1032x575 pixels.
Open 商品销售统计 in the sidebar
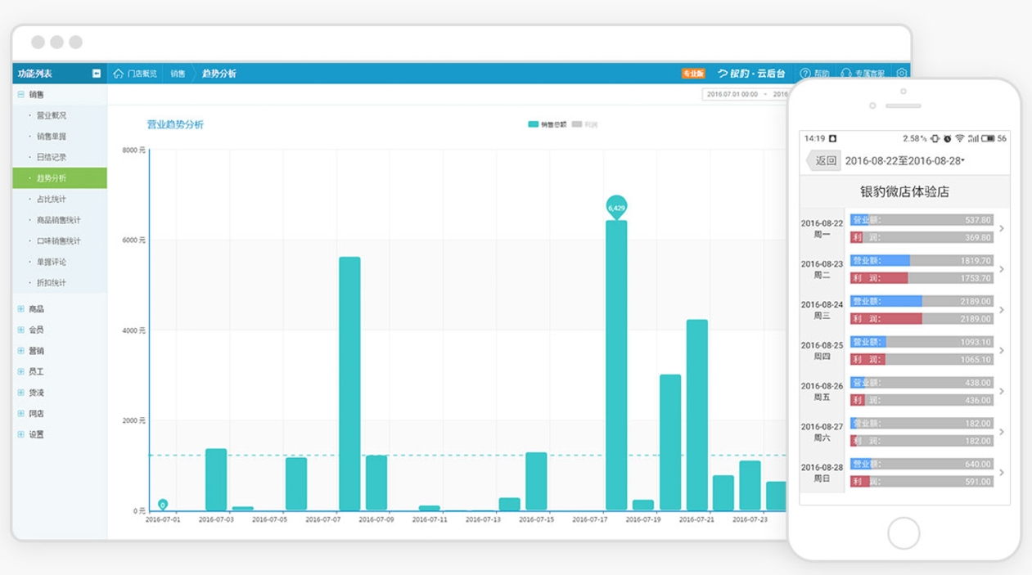(59, 220)
